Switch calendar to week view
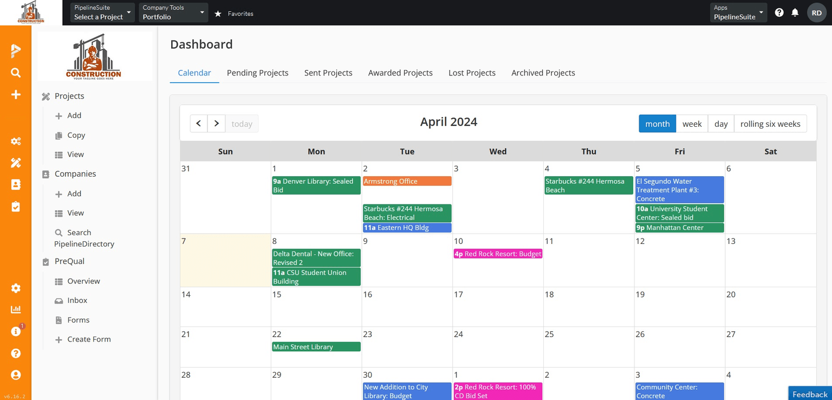Screen dimensions: 832x400 pyautogui.click(x=692, y=124)
